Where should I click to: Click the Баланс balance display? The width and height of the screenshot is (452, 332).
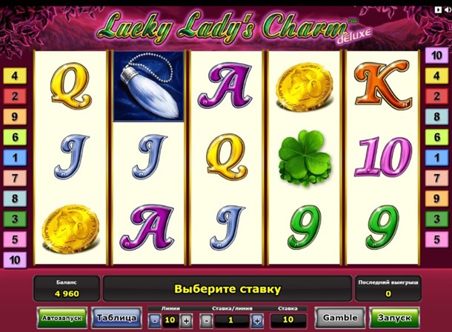click(67, 288)
